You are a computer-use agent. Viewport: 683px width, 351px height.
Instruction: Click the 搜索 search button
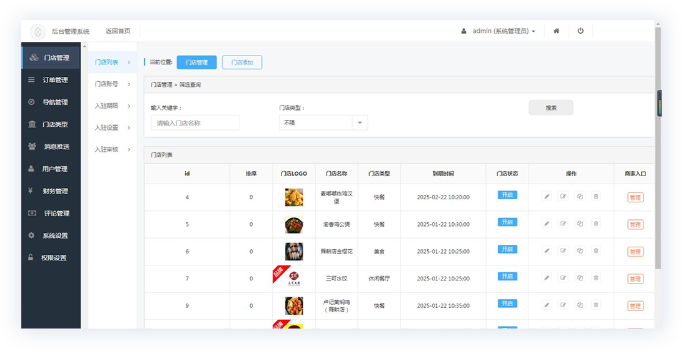(550, 108)
